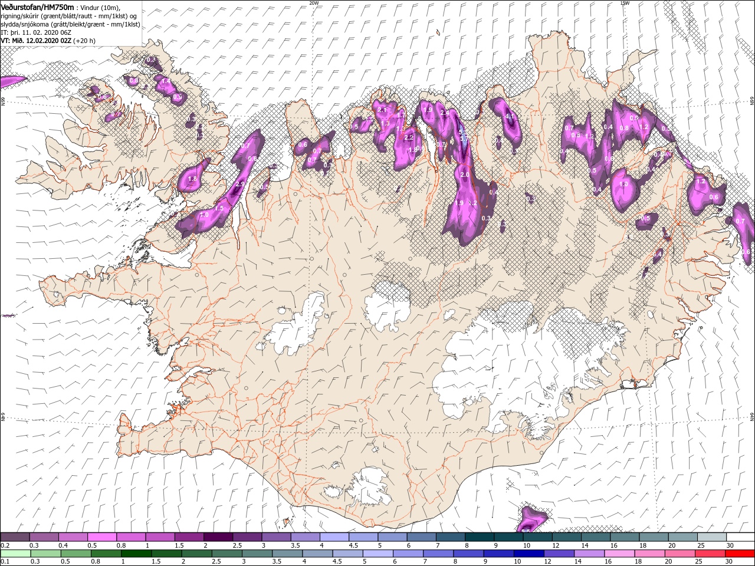Click the 20W longitude label
The image size is (755, 566).
pyautogui.click(x=314, y=2)
